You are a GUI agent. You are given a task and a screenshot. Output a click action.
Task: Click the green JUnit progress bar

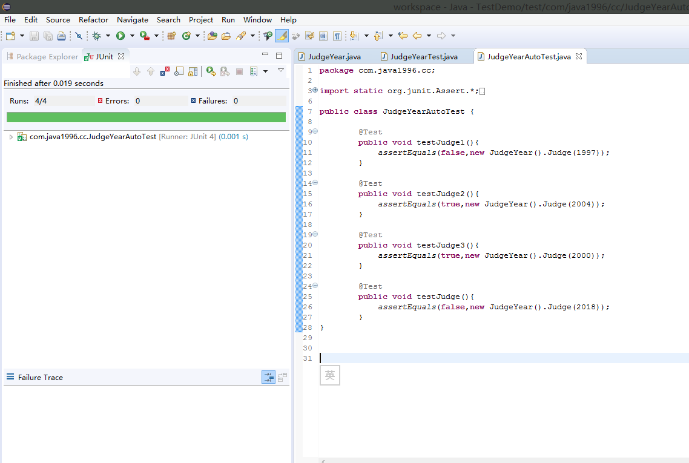click(146, 117)
